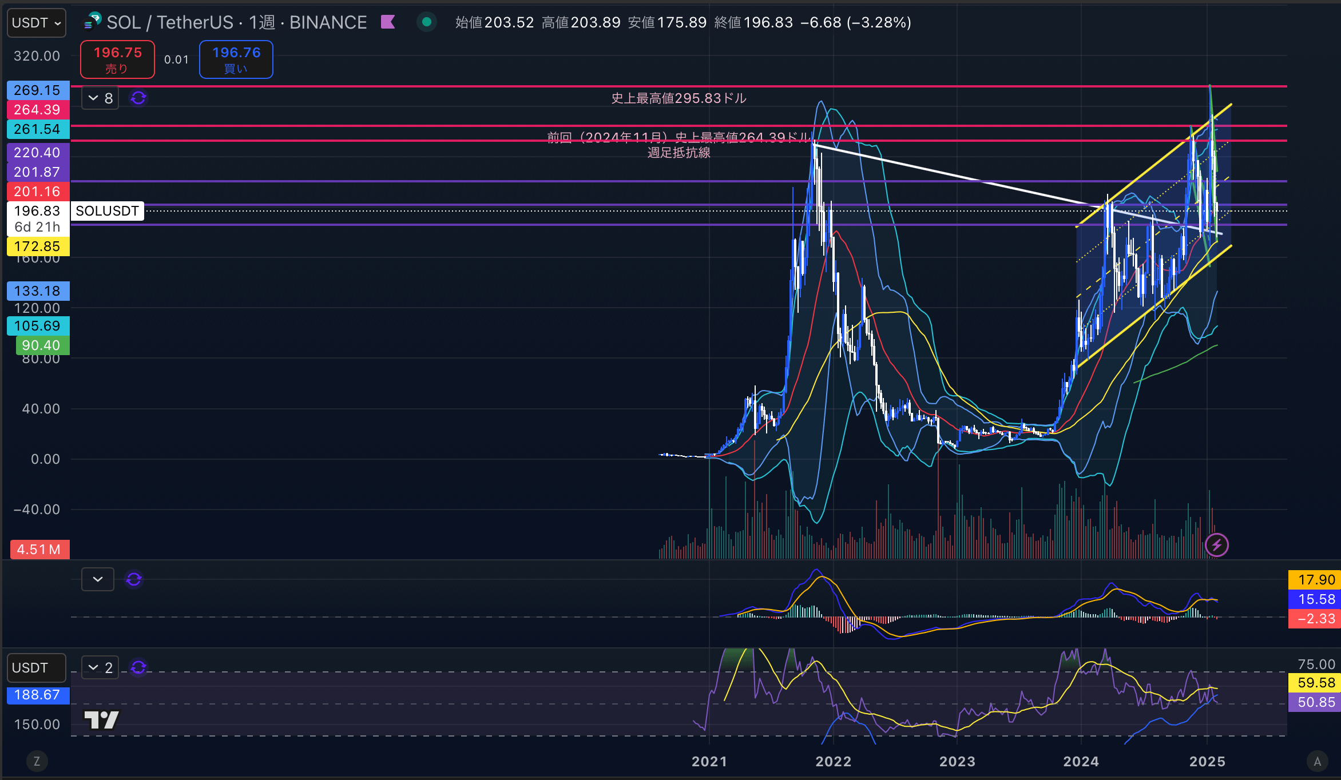
Task: Click the lightning bolt quick-action icon
Action: (1216, 545)
